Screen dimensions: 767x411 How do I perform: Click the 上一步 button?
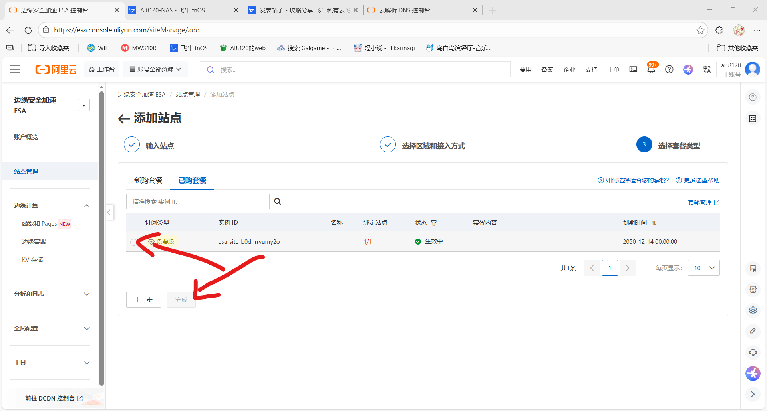tap(143, 300)
